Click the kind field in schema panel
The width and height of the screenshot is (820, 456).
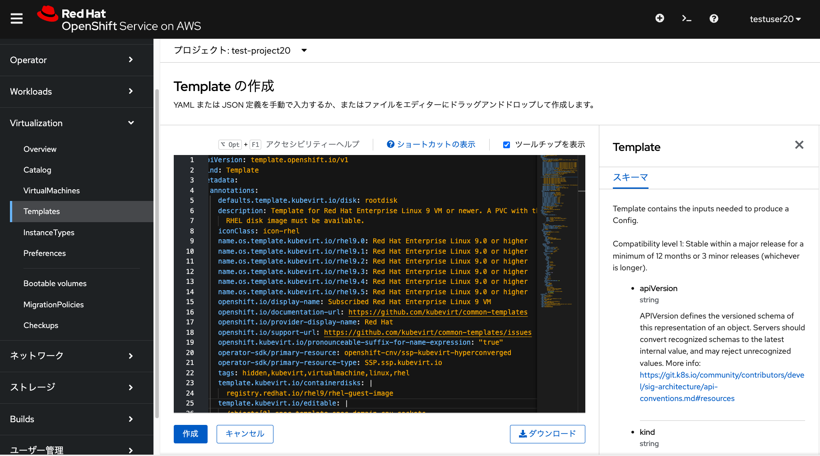coord(647,432)
